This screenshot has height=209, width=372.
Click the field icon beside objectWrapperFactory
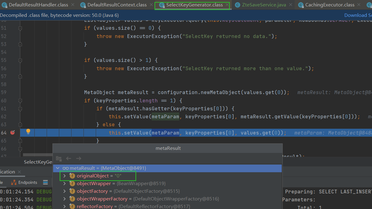point(72,199)
